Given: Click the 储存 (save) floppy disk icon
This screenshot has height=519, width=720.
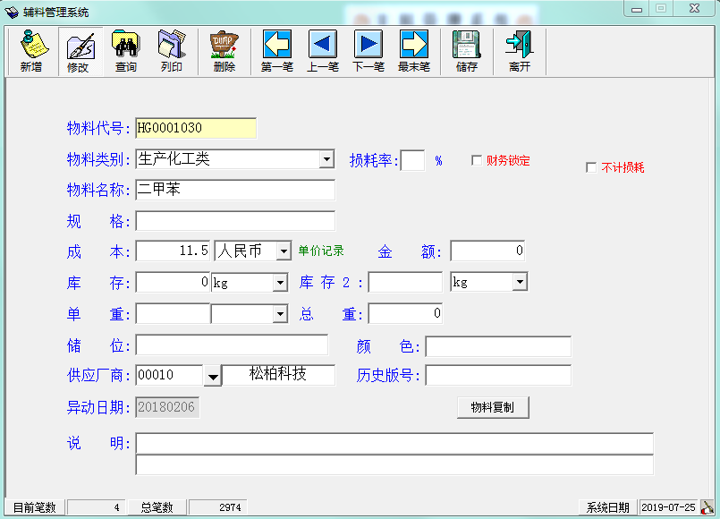Looking at the screenshot, I should [x=467, y=51].
